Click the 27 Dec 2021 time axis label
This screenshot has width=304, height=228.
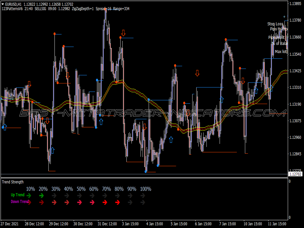click(9, 224)
